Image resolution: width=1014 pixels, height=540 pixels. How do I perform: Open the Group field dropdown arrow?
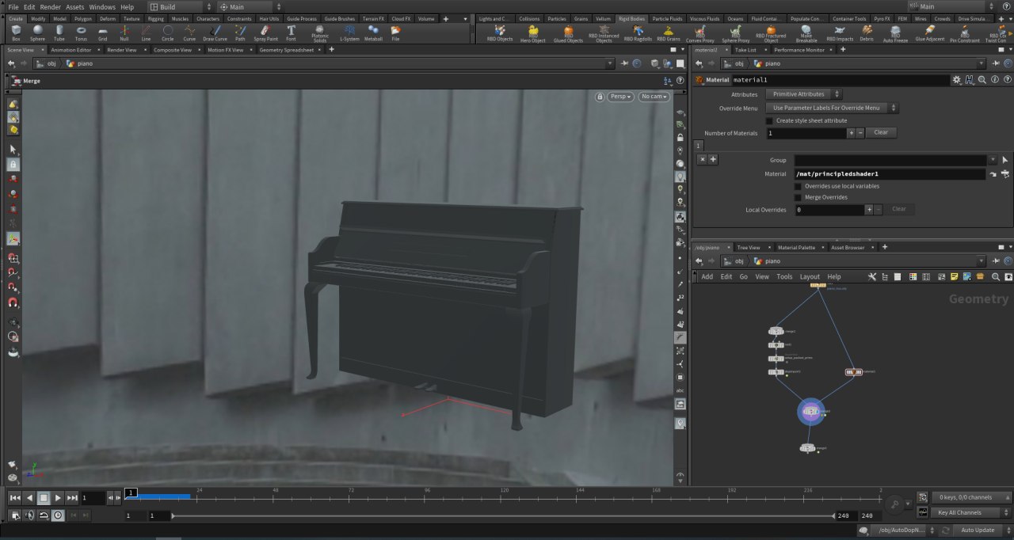[x=993, y=160]
